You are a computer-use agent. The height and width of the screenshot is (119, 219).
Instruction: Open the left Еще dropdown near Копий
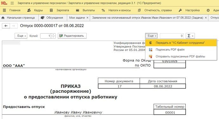[21, 36]
